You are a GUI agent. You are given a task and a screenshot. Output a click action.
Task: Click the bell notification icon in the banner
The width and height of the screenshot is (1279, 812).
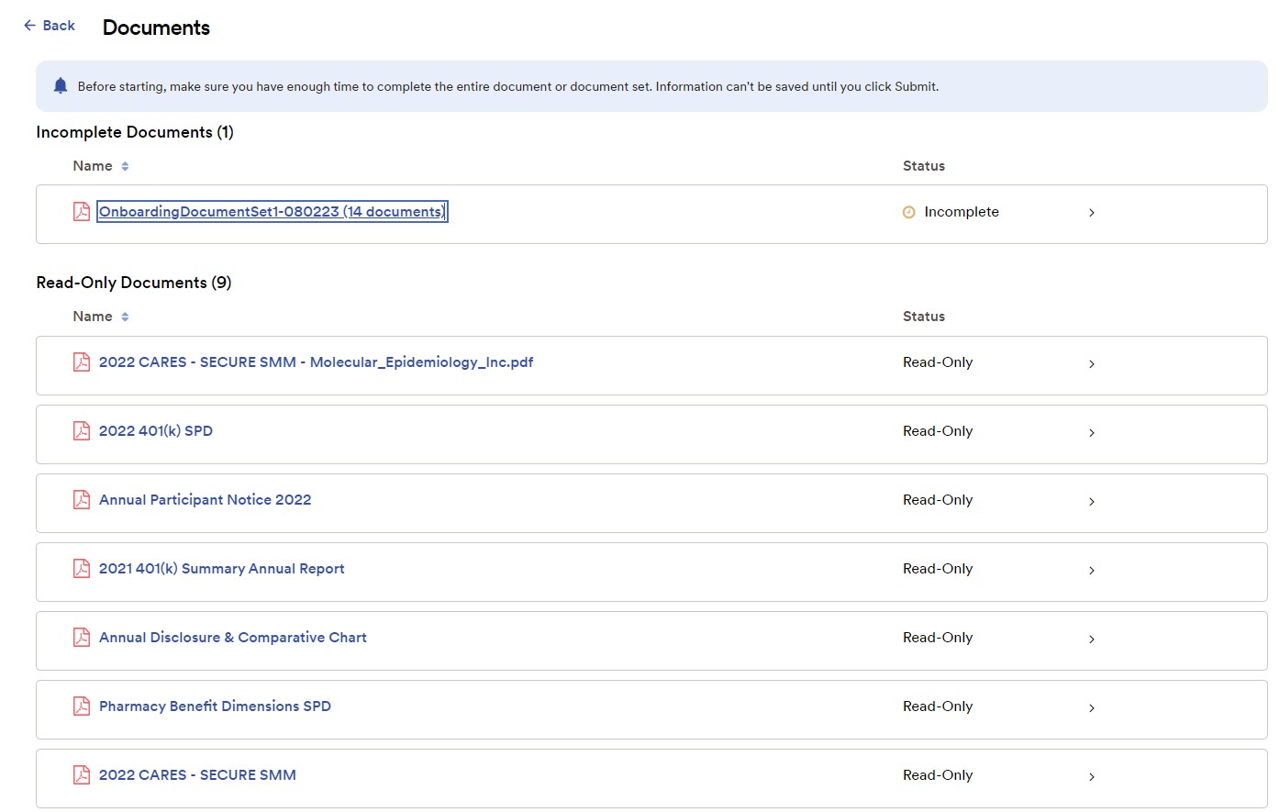(60, 85)
